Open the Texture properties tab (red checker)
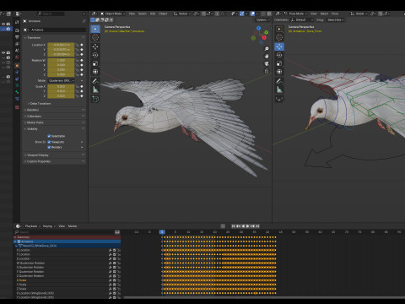This screenshot has width=405, height=304. pos(17,107)
